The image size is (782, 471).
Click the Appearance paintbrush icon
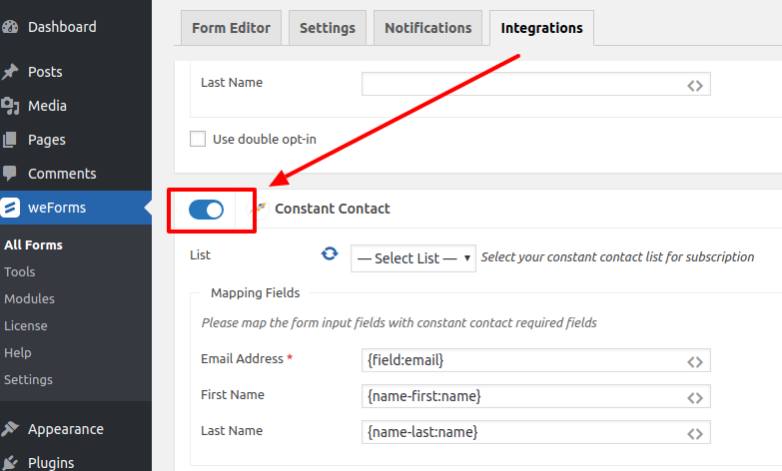point(10,429)
